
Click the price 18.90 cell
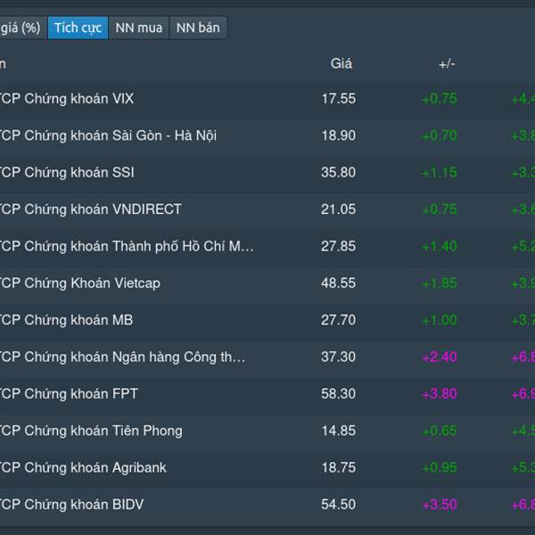tap(339, 136)
